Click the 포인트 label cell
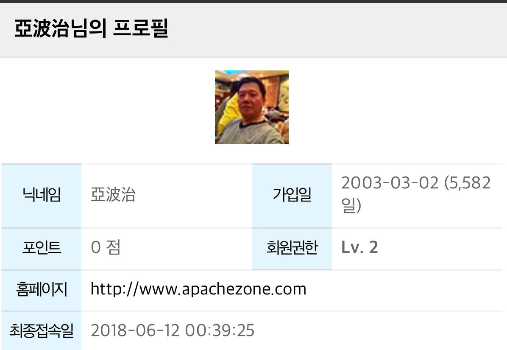507x350 pixels. 42,248
